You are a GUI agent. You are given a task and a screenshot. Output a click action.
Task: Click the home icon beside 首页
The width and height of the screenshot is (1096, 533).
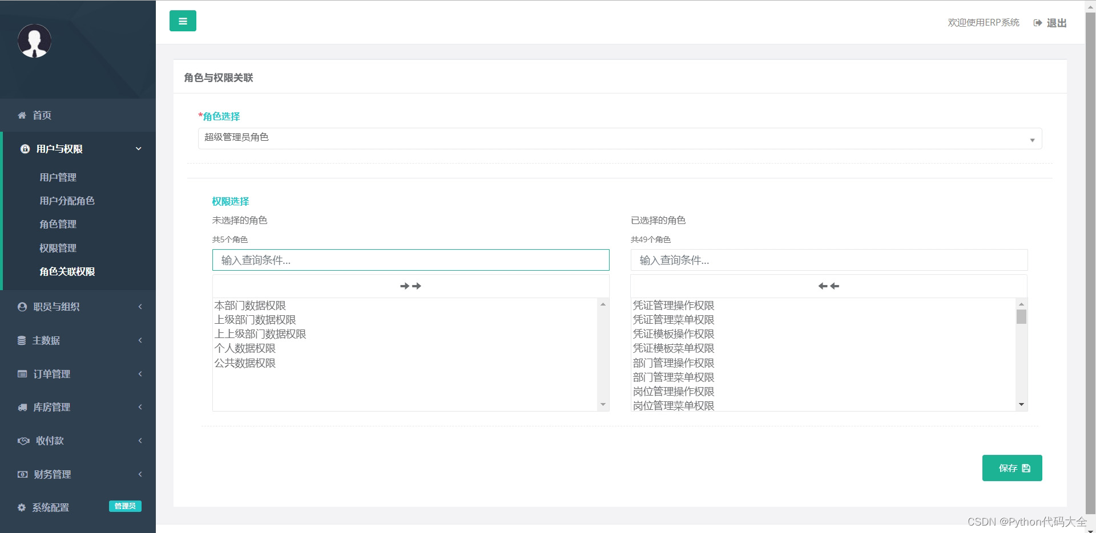pyautogui.click(x=22, y=115)
